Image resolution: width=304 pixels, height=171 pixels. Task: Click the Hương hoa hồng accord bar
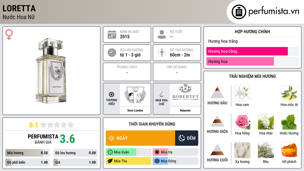pos(252,51)
